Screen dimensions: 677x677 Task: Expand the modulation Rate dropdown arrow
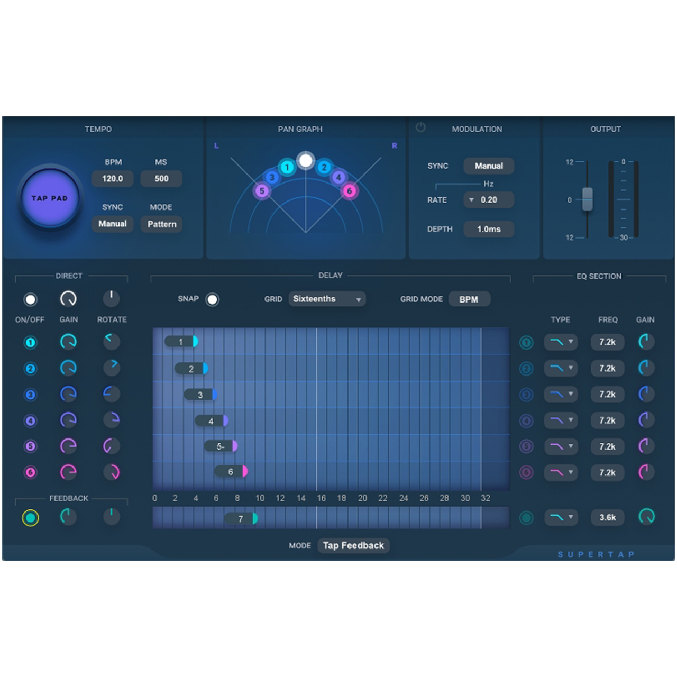[471, 200]
